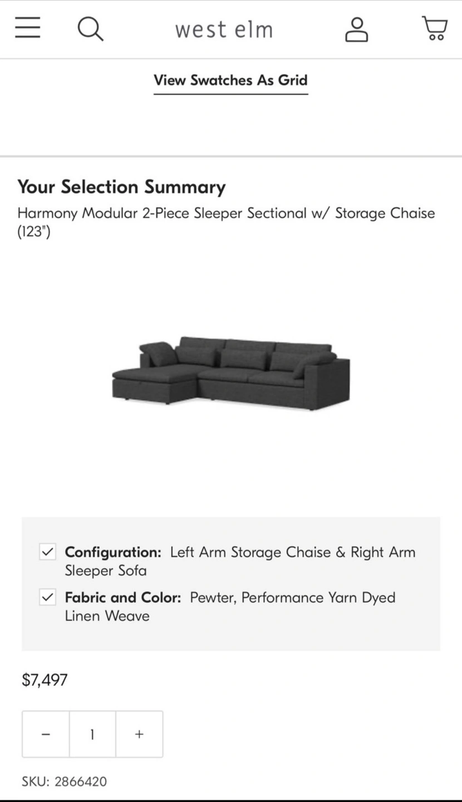The width and height of the screenshot is (462, 802).
Task: Decrease quantity with the minus button
Action: click(46, 734)
